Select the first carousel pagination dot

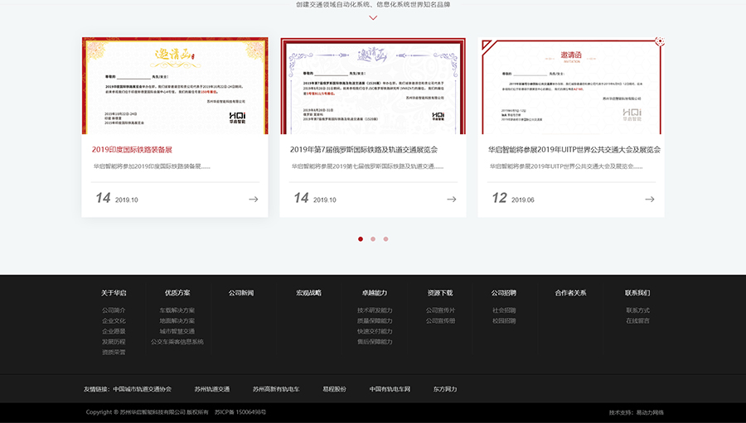[x=361, y=239]
